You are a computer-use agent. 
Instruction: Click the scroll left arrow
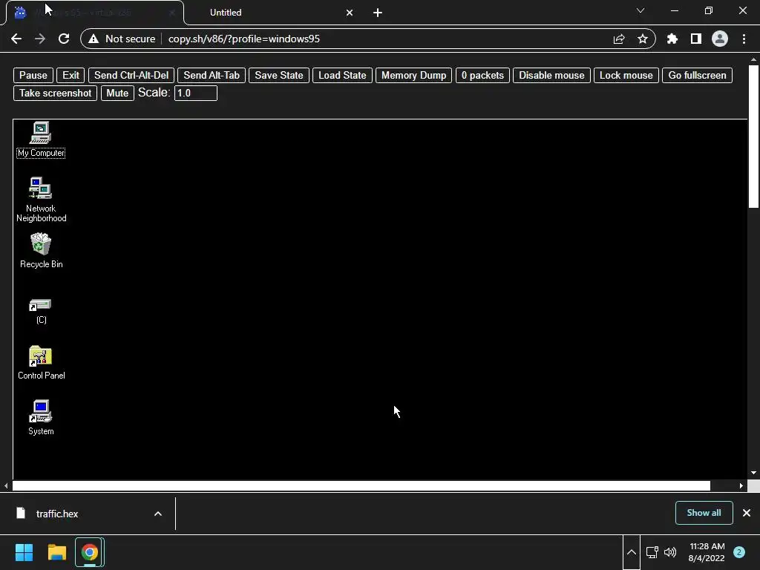pos(6,485)
